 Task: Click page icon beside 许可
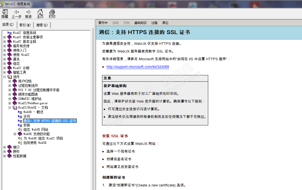point(20,116)
